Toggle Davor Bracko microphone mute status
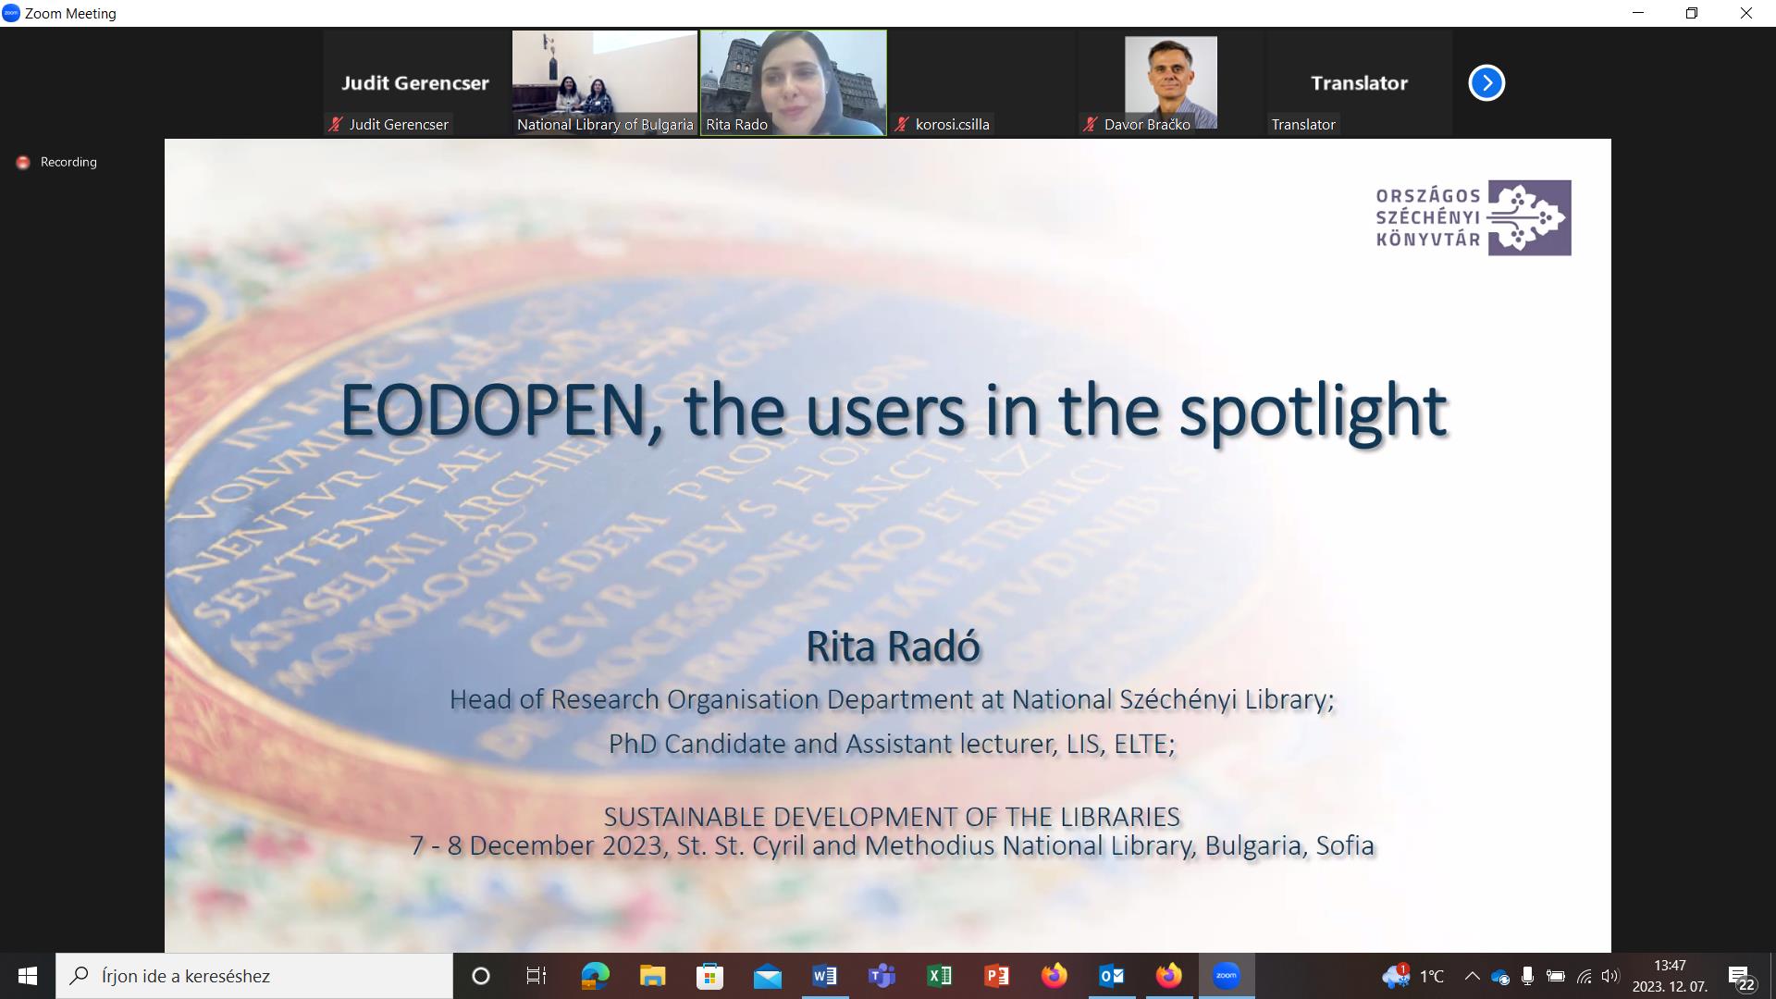The width and height of the screenshot is (1776, 999). [1090, 125]
